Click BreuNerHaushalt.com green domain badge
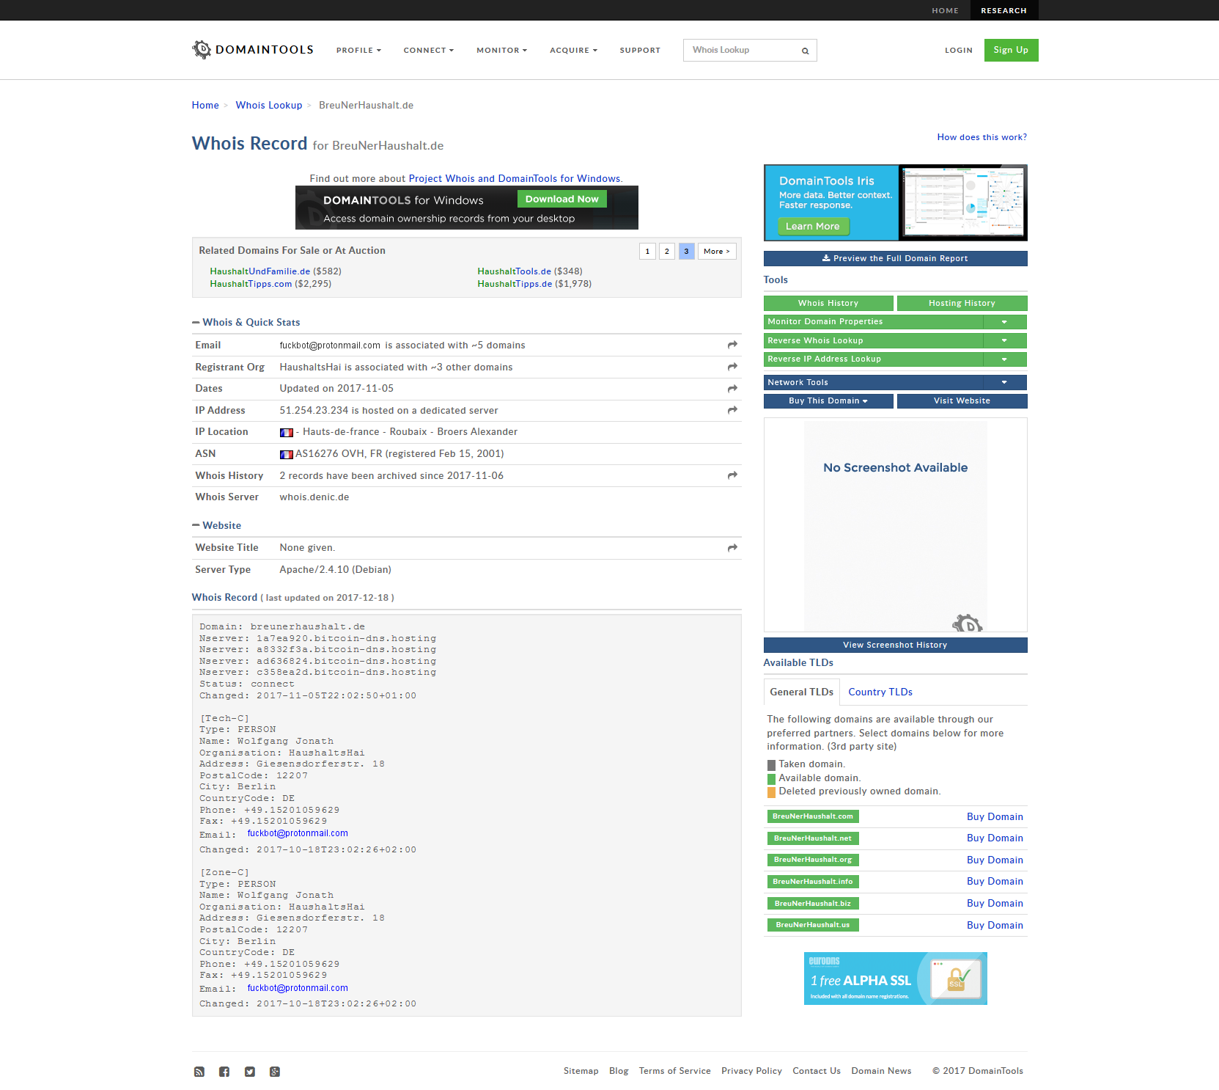Viewport: 1219px width, 1090px height. point(813,816)
